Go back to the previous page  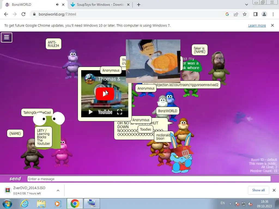tap(6, 14)
